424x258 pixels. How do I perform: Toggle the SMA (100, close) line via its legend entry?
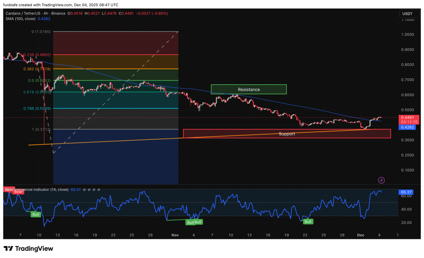20,19
